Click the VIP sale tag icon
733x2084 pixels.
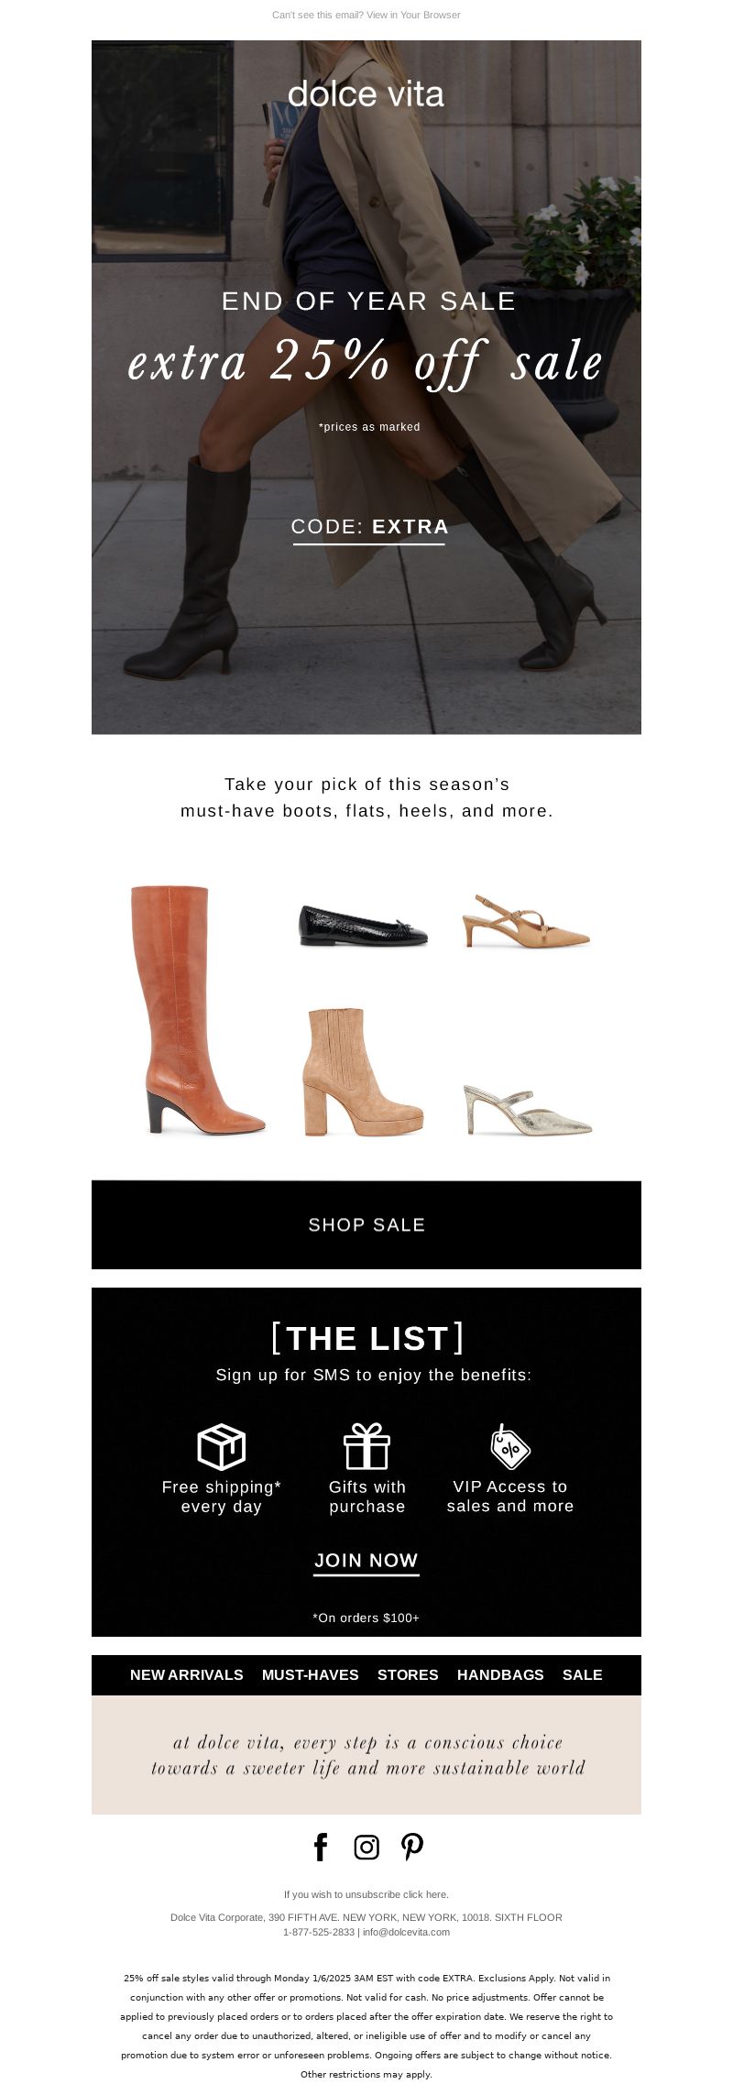click(x=510, y=1447)
